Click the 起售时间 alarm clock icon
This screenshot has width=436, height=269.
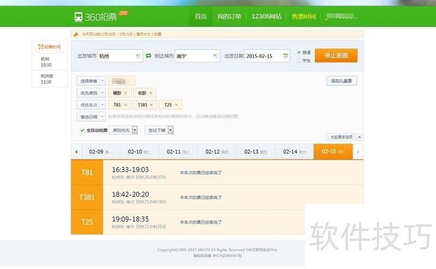40,47
